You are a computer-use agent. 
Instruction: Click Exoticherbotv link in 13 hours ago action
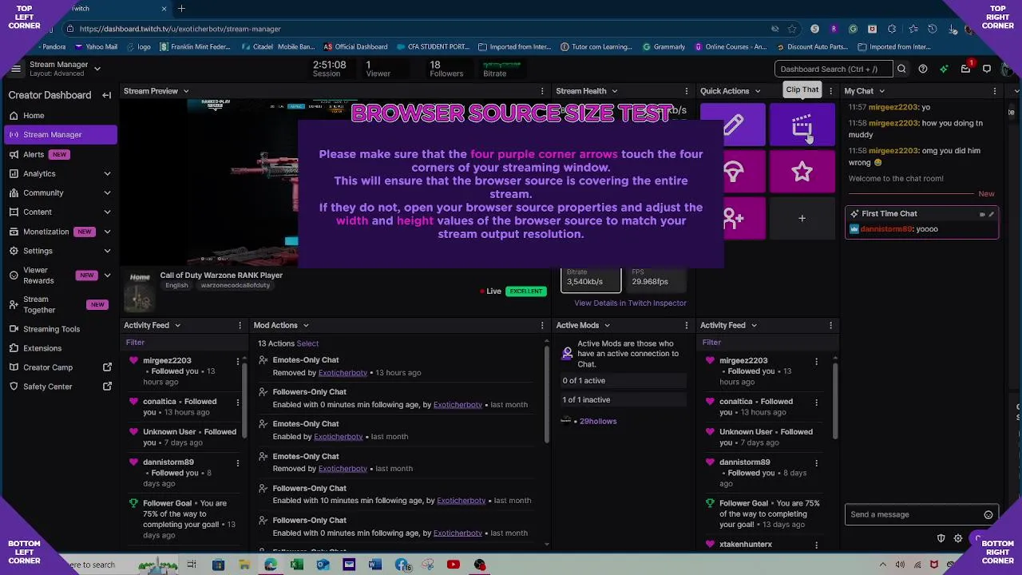343,373
